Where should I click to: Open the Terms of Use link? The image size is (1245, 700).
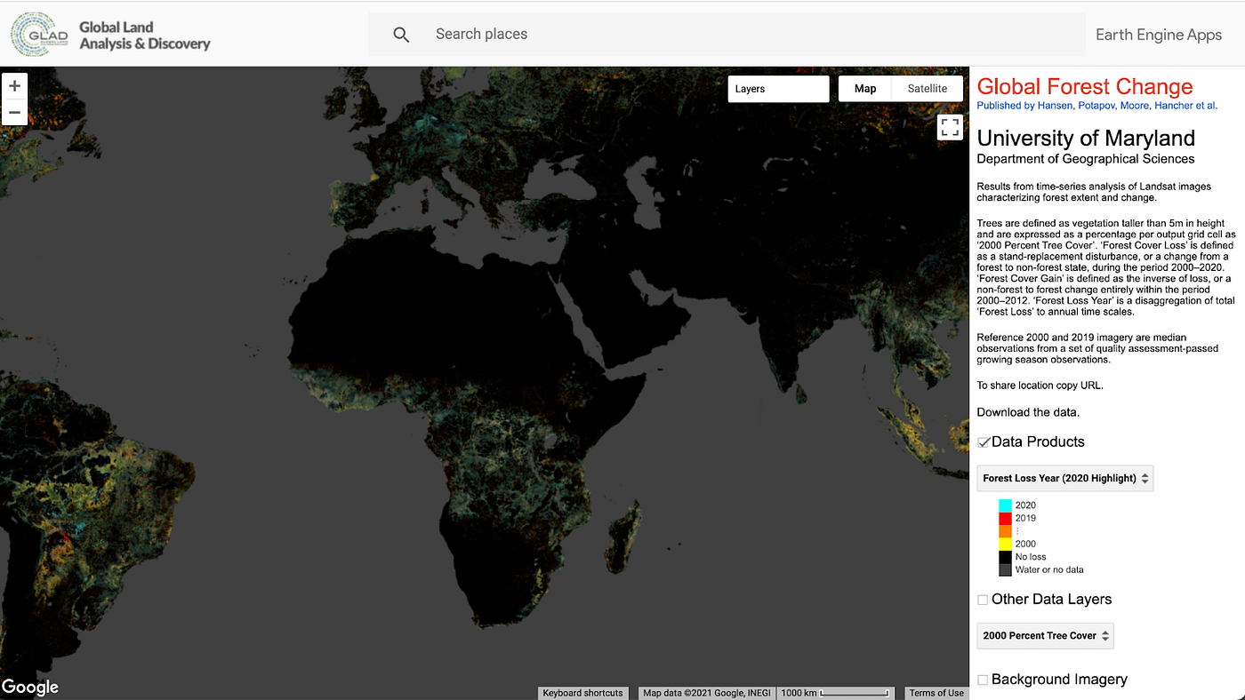(936, 693)
